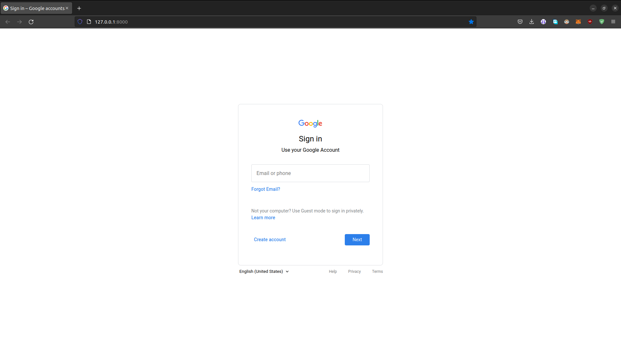The height and width of the screenshot is (340, 621).
Task: Open the Forgot Email? link
Action: (266, 189)
